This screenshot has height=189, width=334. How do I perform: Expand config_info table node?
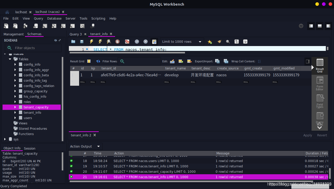click(x=15, y=64)
